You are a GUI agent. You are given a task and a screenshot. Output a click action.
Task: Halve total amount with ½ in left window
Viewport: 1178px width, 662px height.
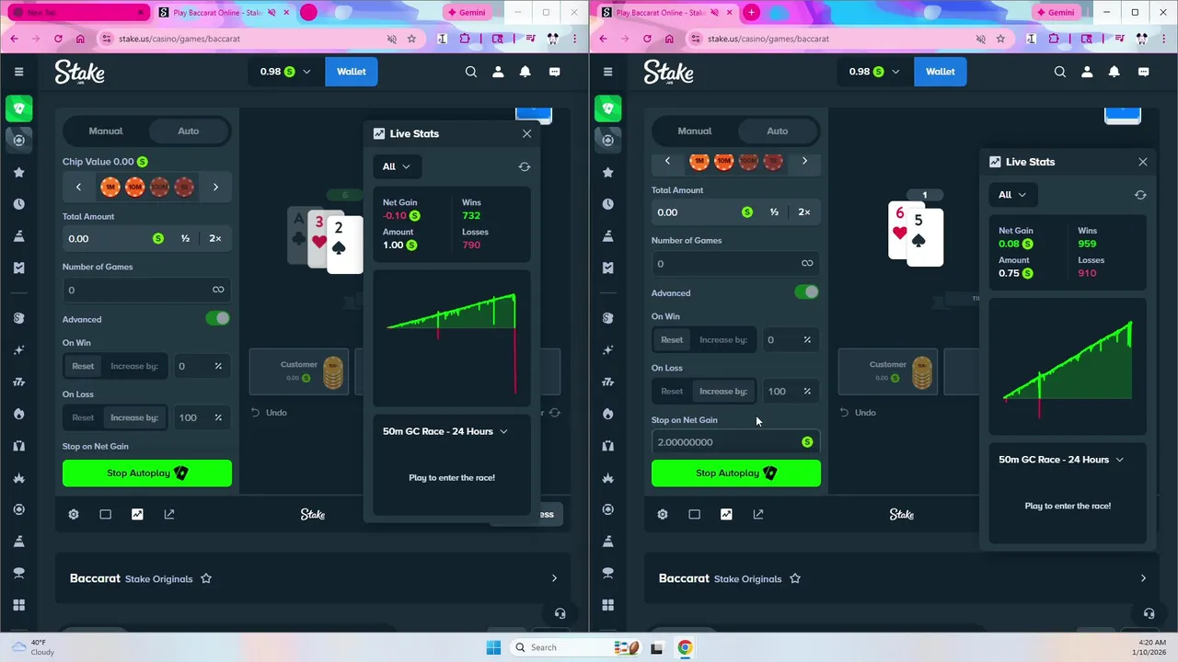[186, 238]
